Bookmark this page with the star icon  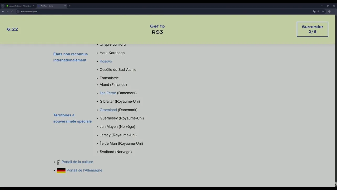323,11
